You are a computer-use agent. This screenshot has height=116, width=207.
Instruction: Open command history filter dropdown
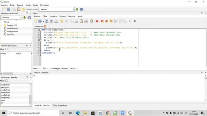pos(30,81)
